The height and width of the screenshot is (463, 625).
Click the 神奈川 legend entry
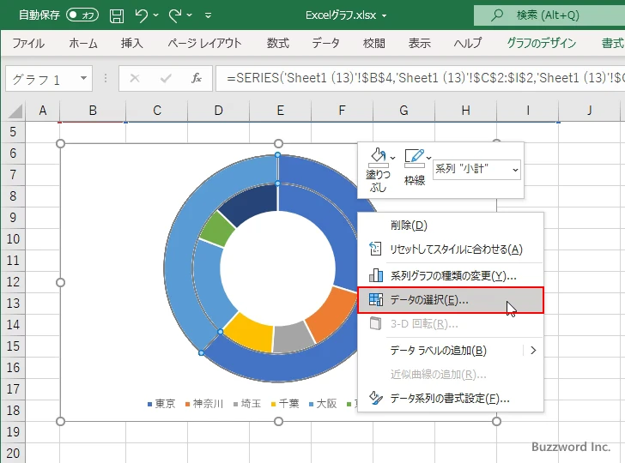pos(204,404)
